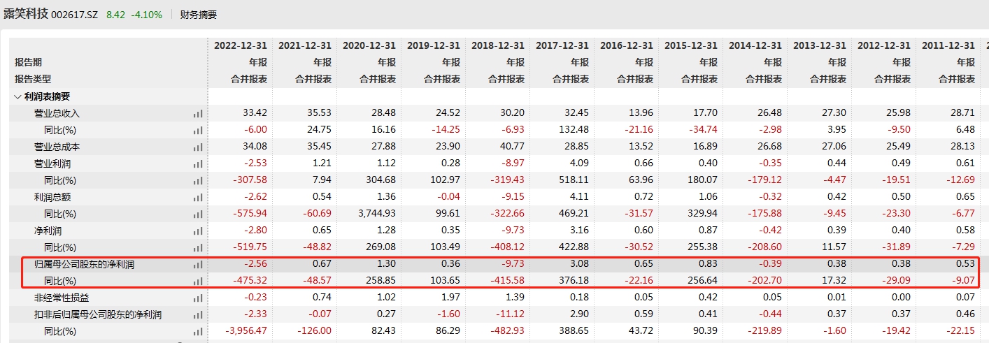
Task: Click the 非经常性损益 row label
Action: coord(62,298)
